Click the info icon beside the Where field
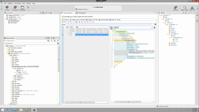 155,24
